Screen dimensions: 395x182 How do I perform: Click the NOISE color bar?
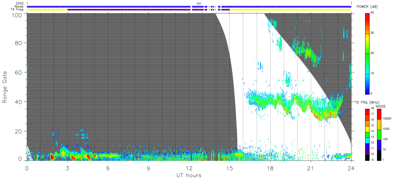(x=379, y=134)
